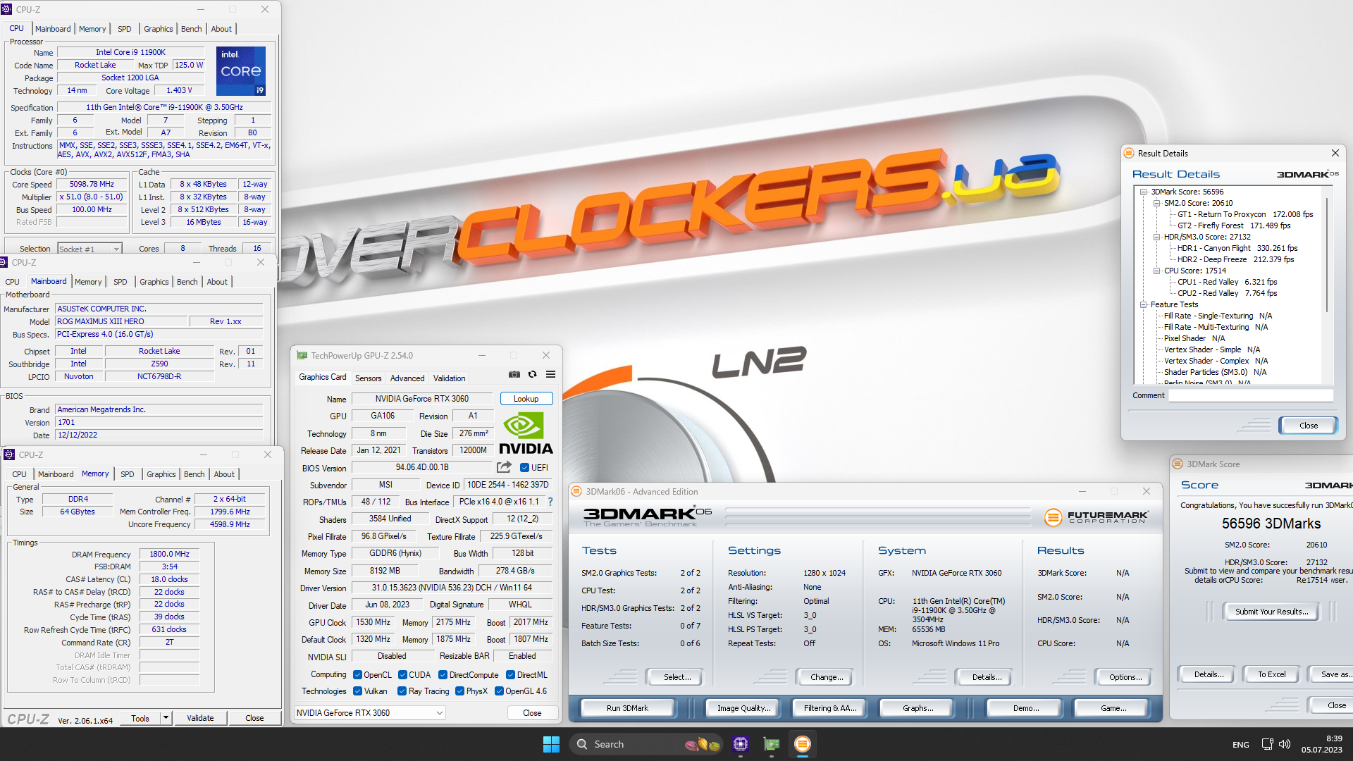Click the taskbar network icon

coord(1267,744)
